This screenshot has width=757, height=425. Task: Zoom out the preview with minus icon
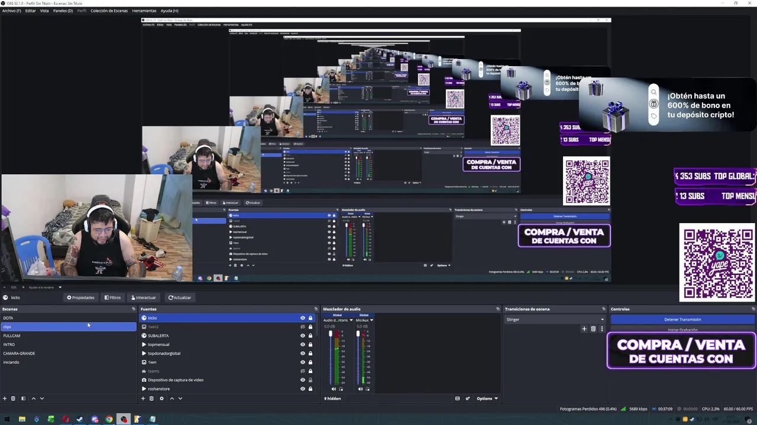click(x=4, y=287)
